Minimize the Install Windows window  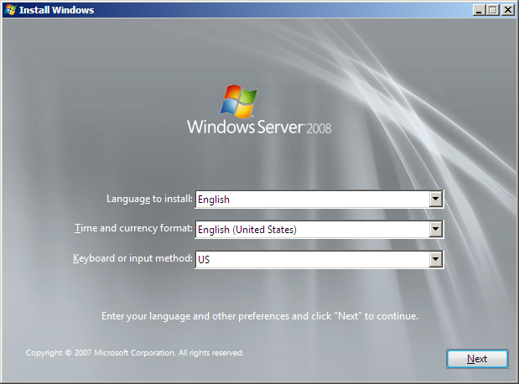tap(478, 10)
